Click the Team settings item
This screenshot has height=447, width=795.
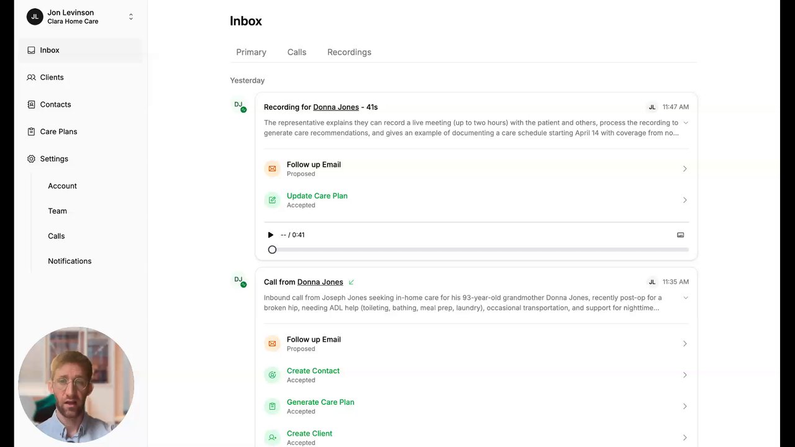pyautogui.click(x=57, y=211)
